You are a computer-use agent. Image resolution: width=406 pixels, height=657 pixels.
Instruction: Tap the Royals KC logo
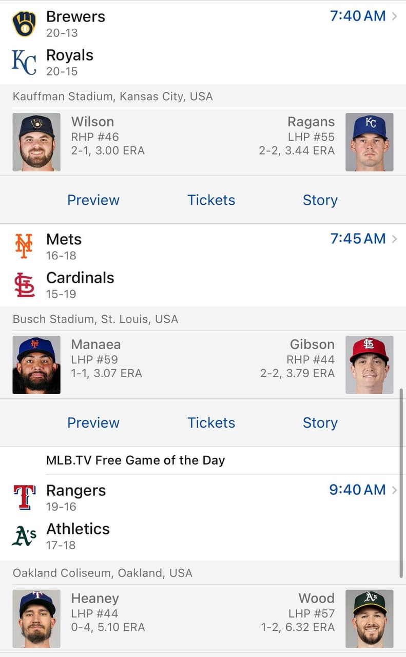(x=24, y=63)
